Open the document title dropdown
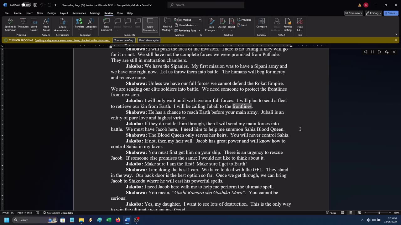401x225 pixels. tap(150, 5)
